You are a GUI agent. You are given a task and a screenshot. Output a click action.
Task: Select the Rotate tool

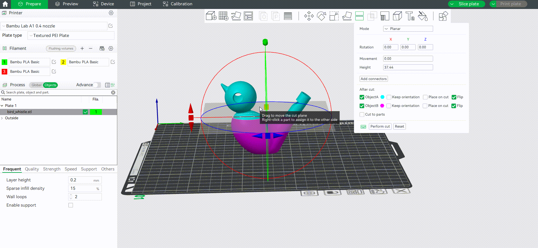click(321, 16)
